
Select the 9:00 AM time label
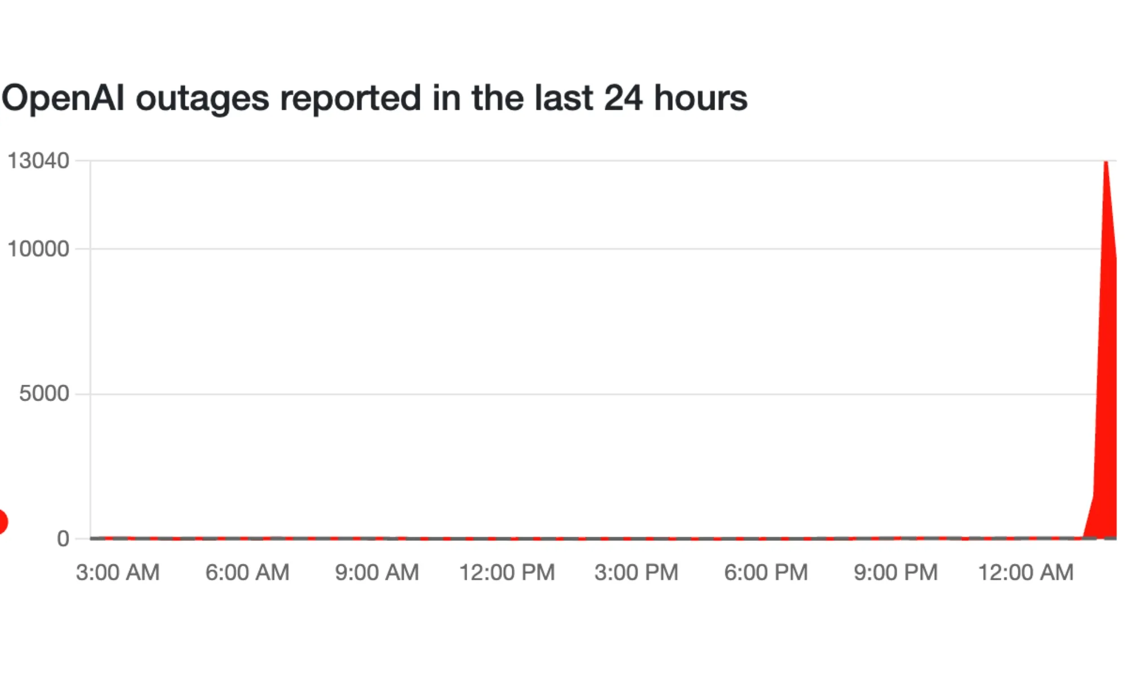coord(377,573)
